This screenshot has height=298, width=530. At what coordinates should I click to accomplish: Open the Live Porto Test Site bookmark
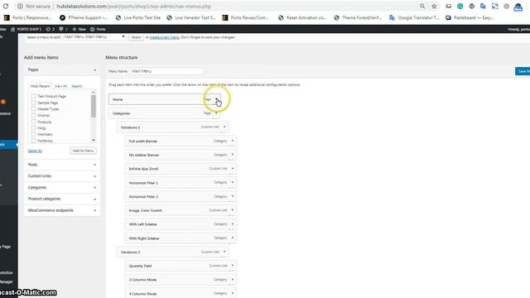(x=138, y=17)
